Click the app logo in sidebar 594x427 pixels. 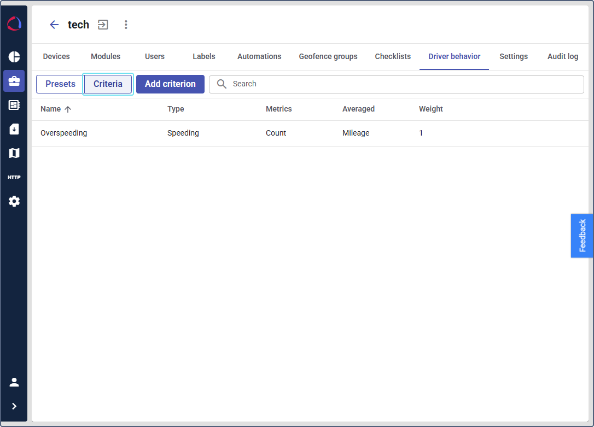(x=14, y=24)
